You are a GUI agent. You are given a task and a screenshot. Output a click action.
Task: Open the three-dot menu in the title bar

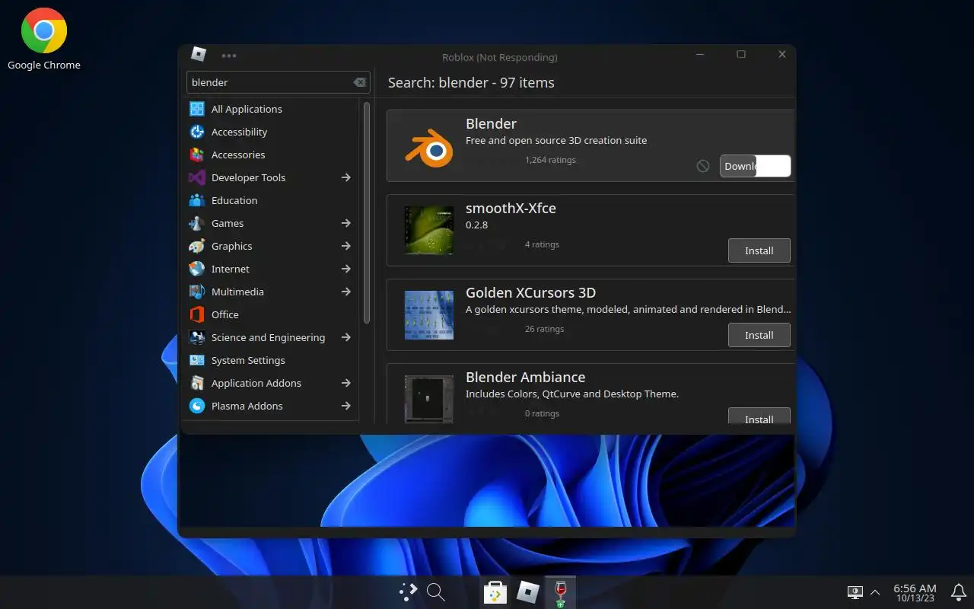(x=229, y=56)
